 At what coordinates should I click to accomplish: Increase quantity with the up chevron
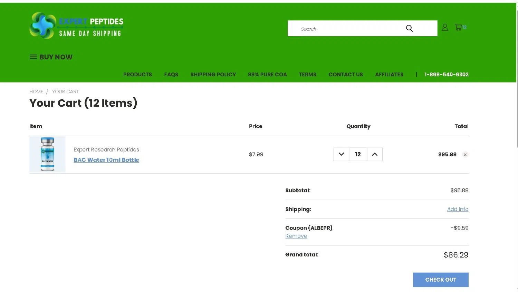coord(375,154)
